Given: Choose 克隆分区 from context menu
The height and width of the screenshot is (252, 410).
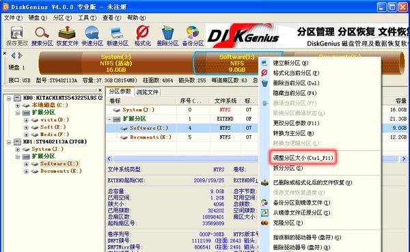Looking at the screenshot, I should 288,223.
